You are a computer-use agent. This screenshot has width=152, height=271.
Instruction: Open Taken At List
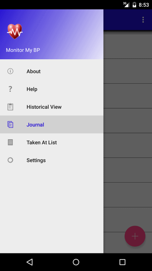pyautogui.click(x=52, y=142)
